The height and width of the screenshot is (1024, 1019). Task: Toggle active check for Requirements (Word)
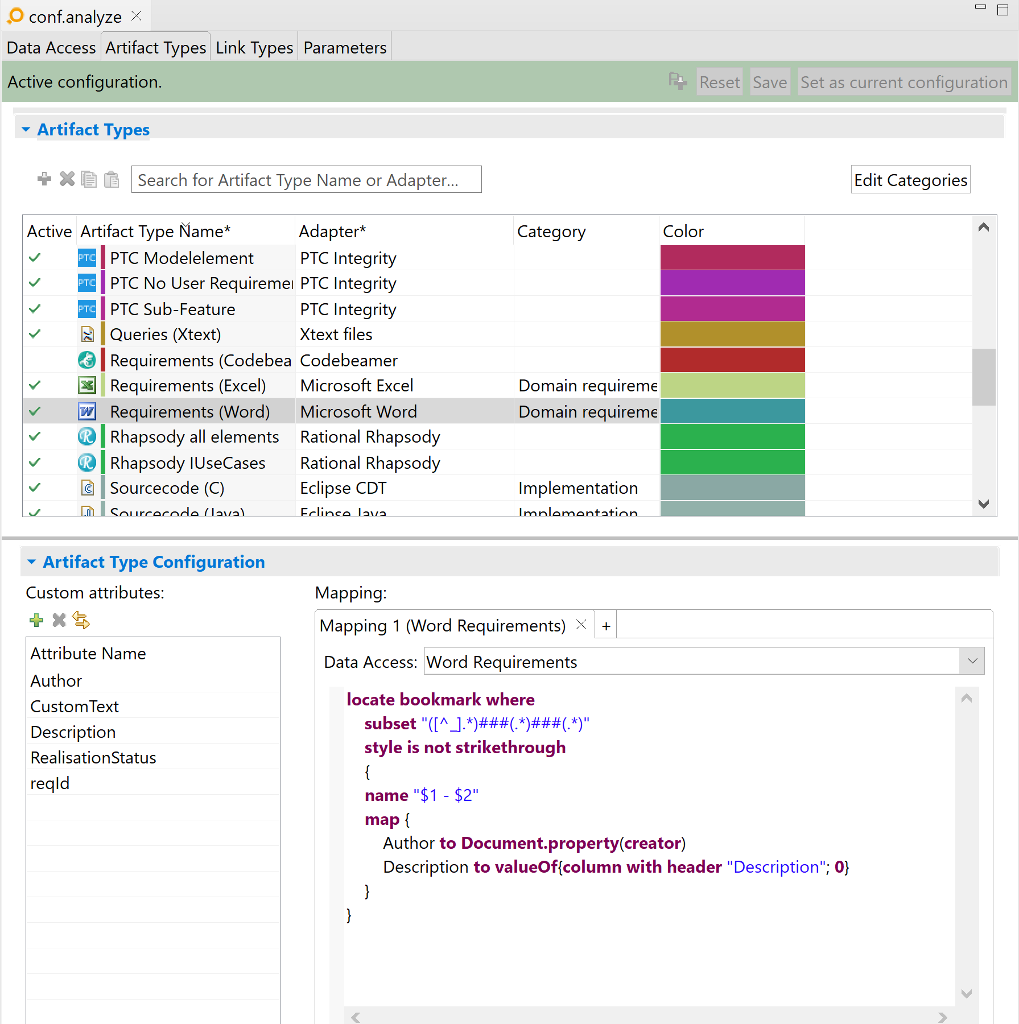35,411
